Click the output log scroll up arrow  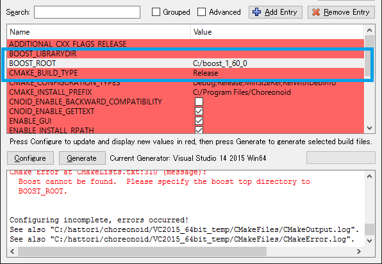point(369,176)
